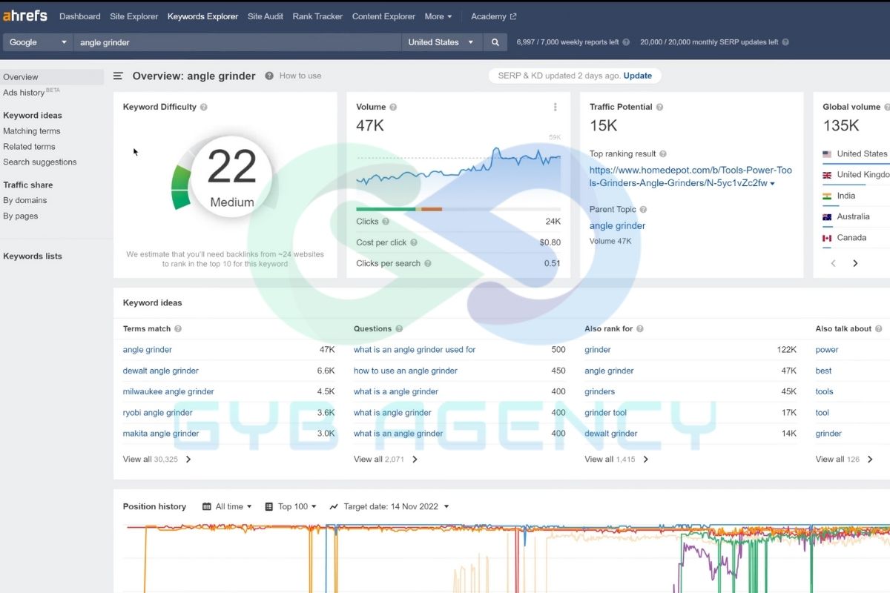Viewport: 890px width, 593px height.
Task: Open Rank Tracker
Action: [x=317, y=16]
